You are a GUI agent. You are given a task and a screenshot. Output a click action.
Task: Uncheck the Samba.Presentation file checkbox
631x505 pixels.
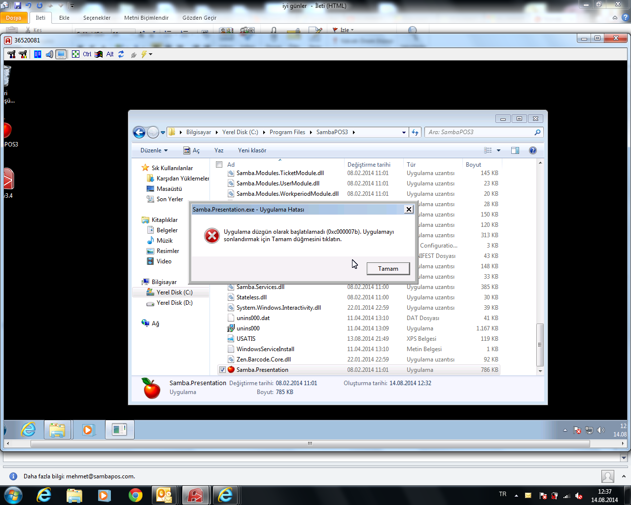point(222,370)
